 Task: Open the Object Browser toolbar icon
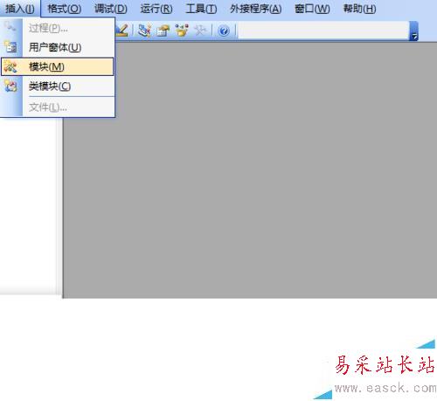pyautogui.click(x=182, y=31)
